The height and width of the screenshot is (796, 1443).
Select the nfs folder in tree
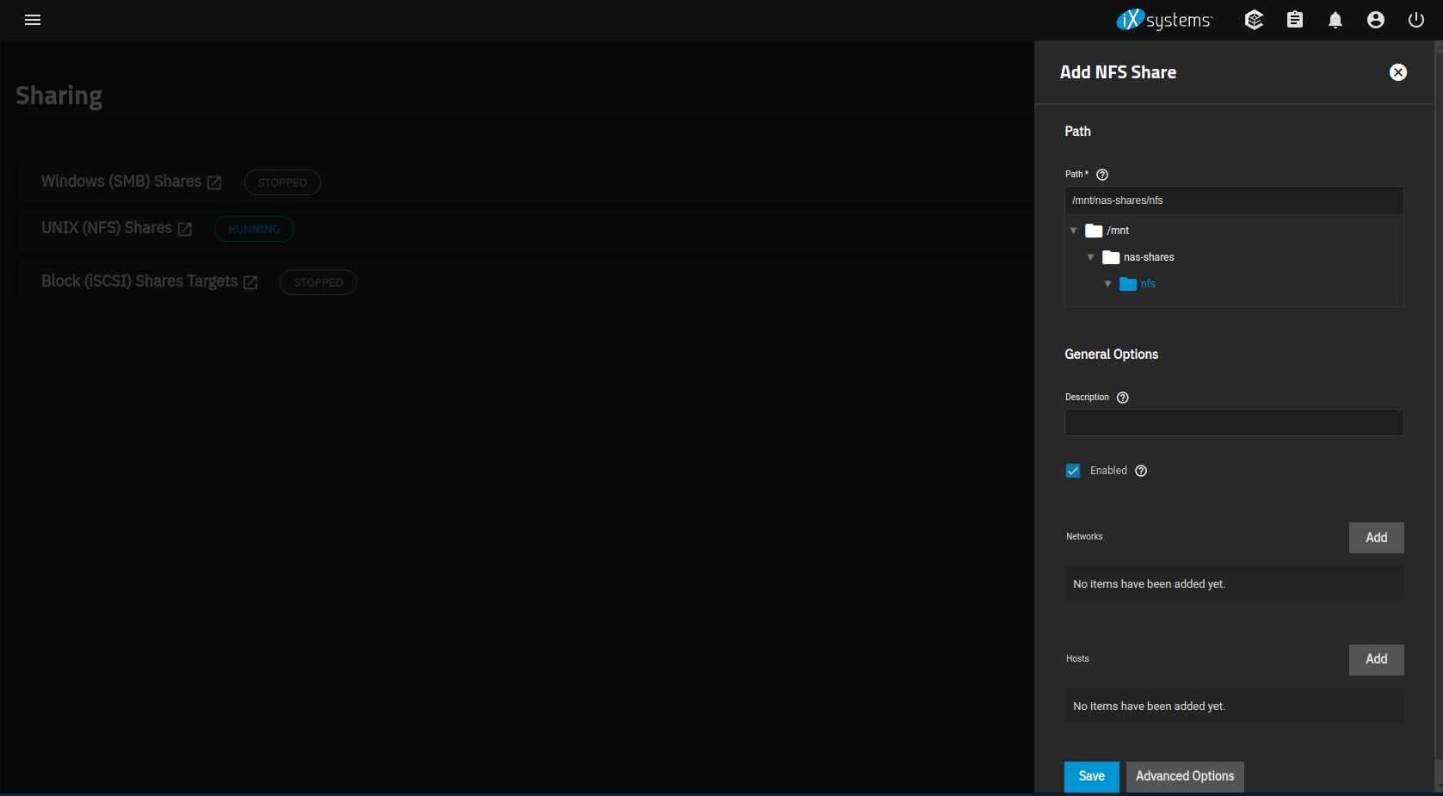coord(1147,284)
